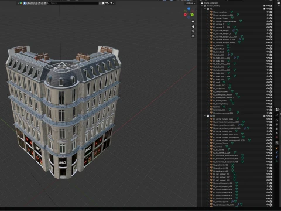Click the blue Z axis on navigation gizmo

189,9
